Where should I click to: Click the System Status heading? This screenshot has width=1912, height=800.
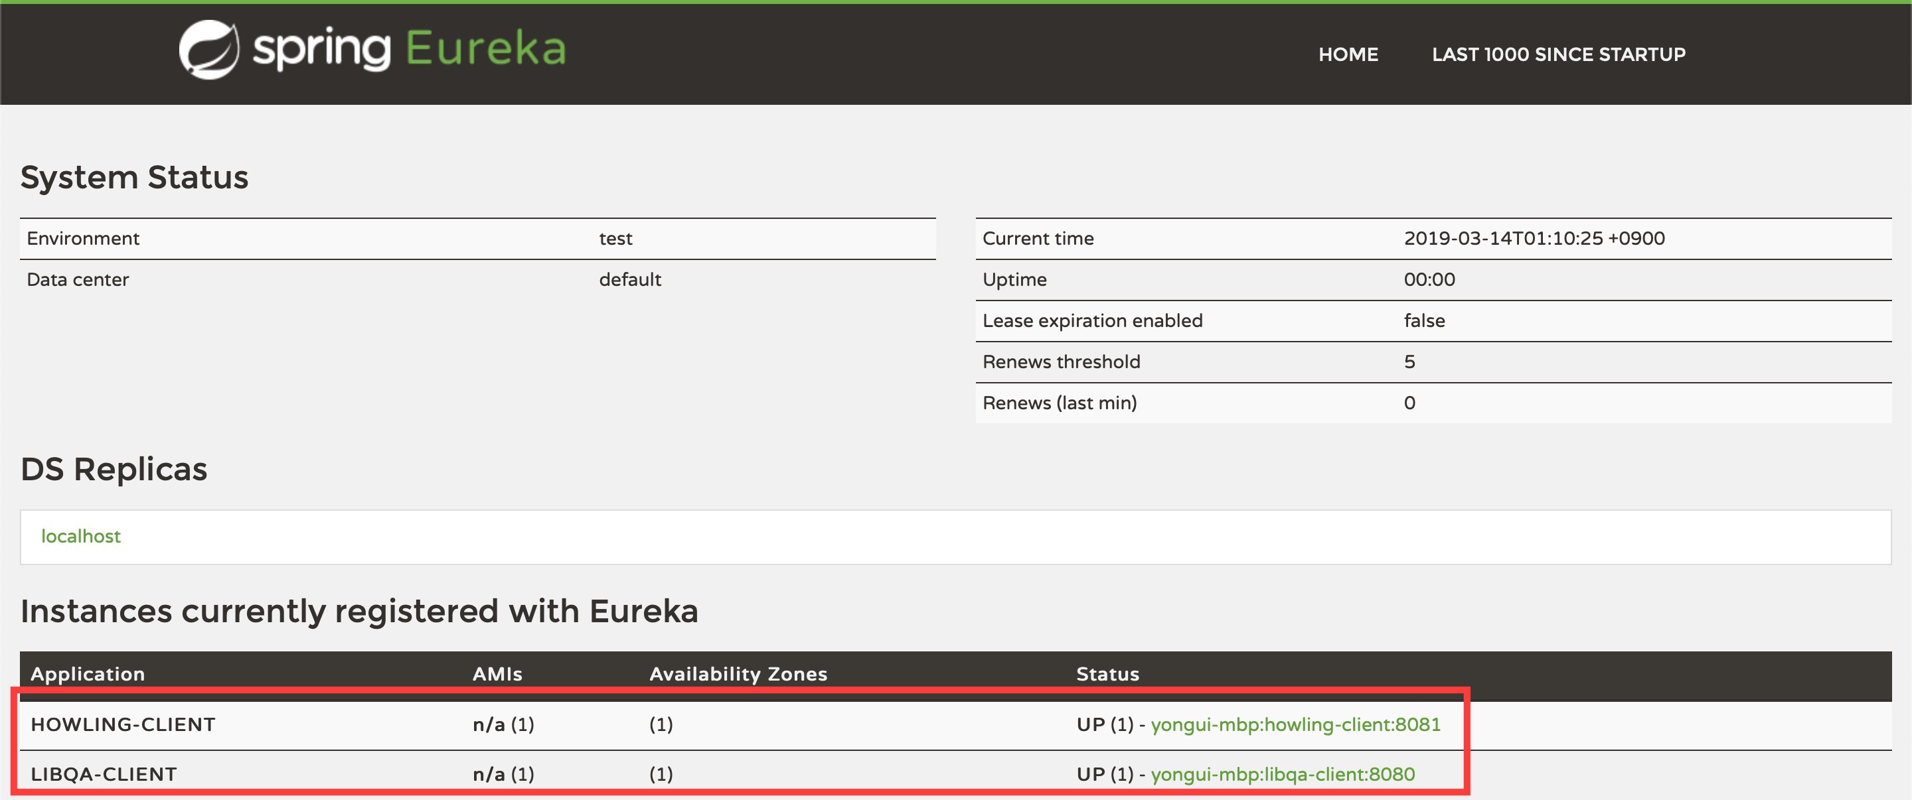134,177
